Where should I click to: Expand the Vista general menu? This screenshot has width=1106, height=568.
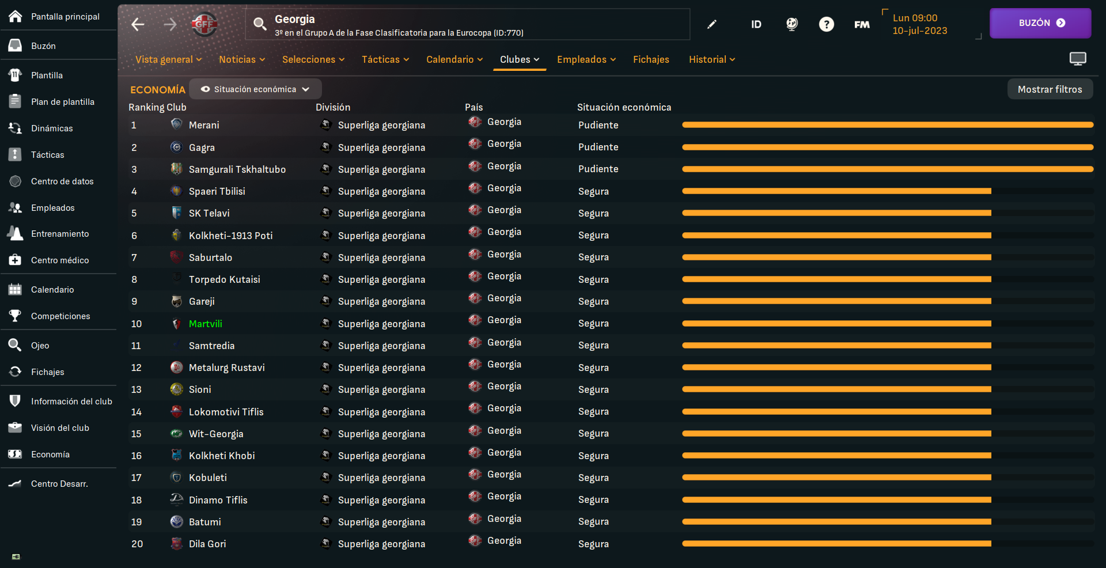(x=168, y=59)
